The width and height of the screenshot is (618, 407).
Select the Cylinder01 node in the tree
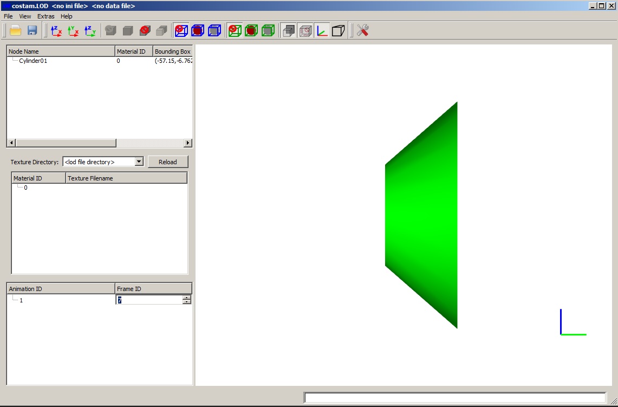point(33,61)
